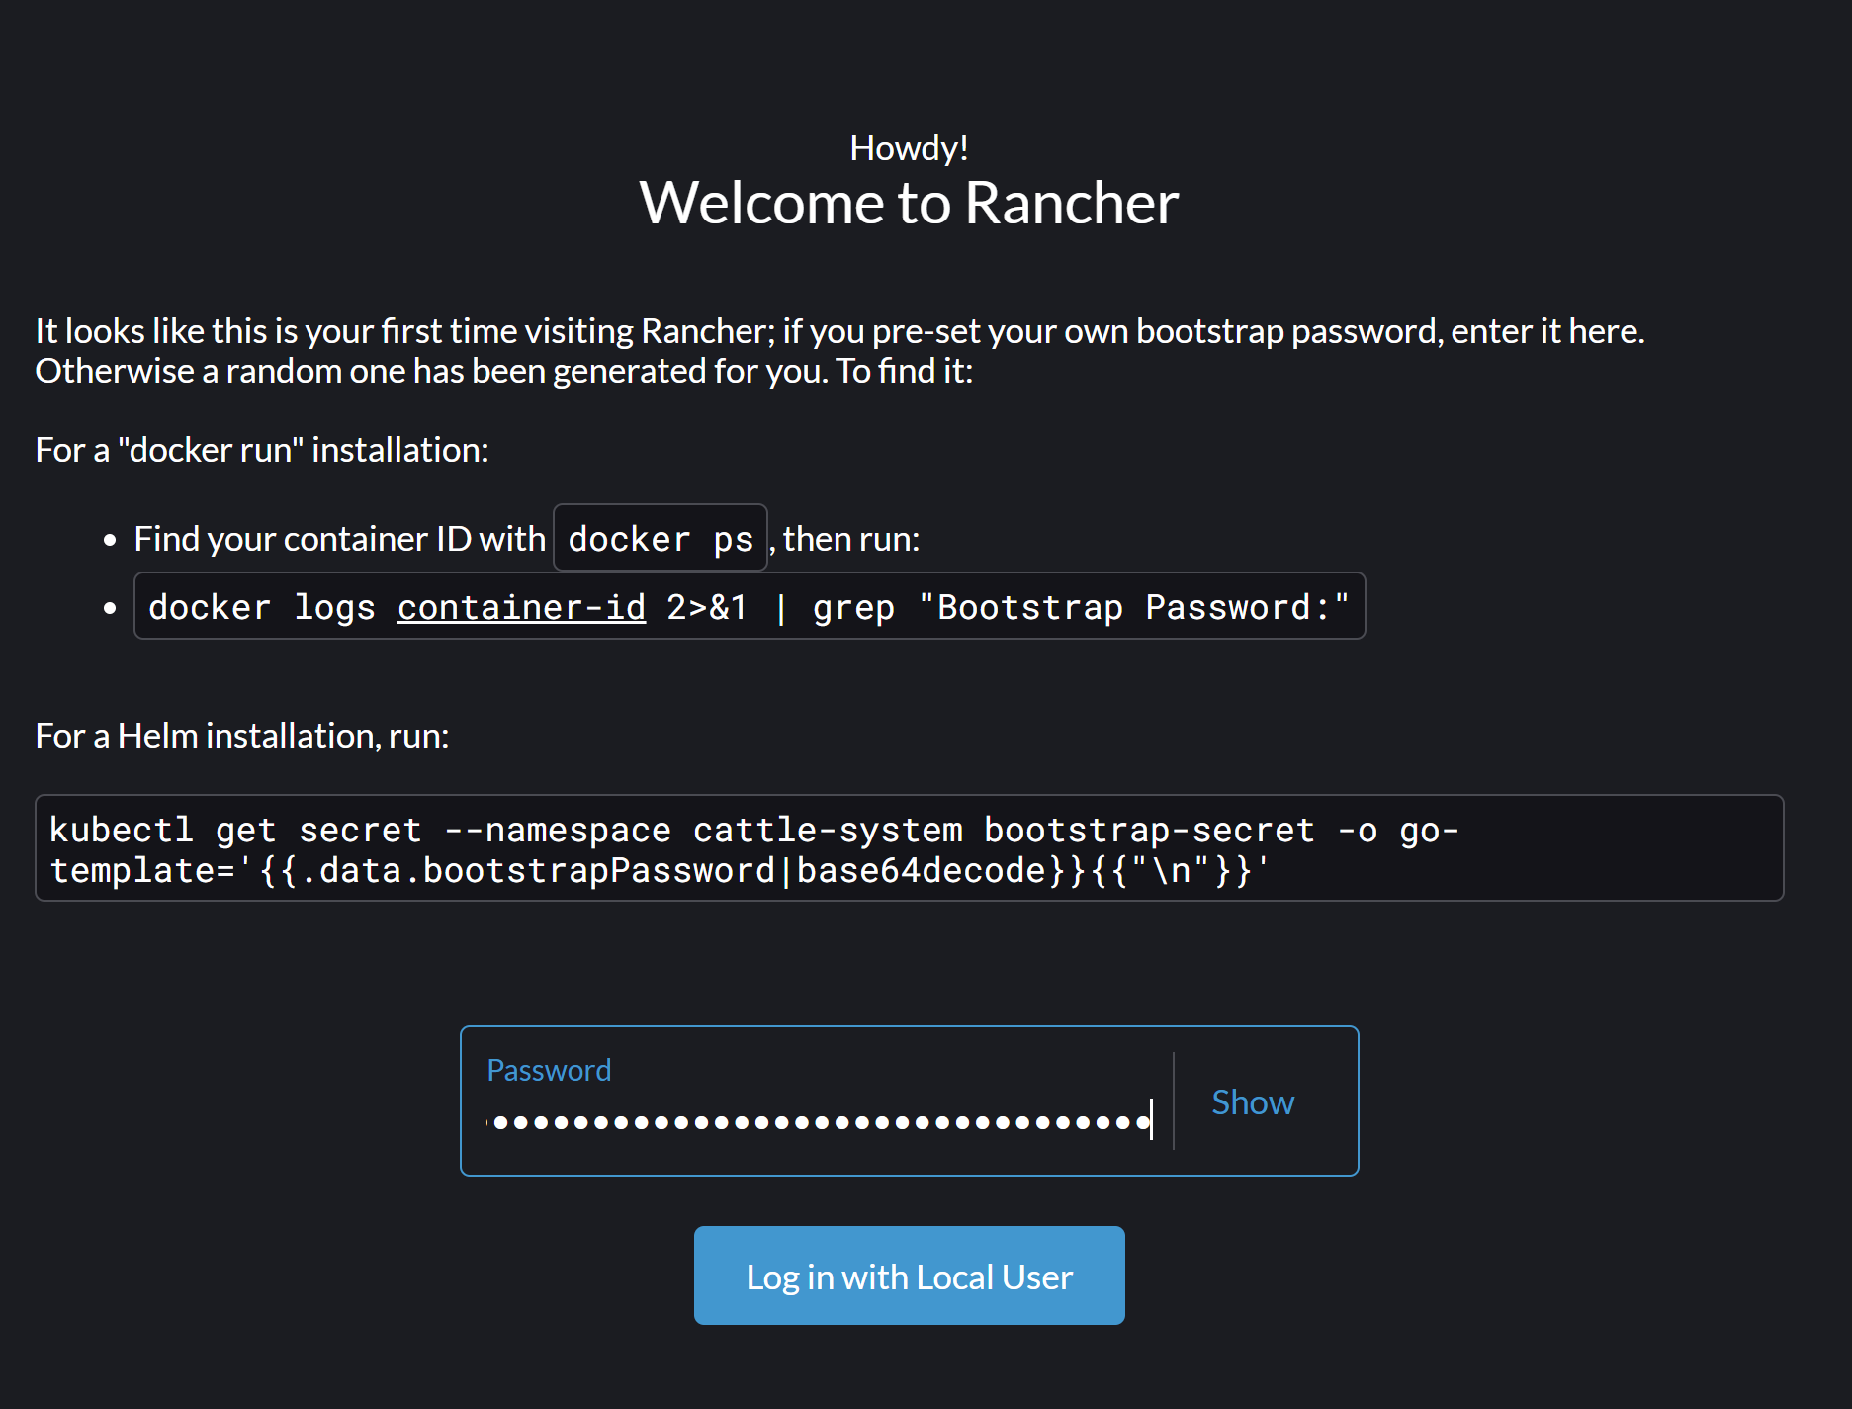Click the 'Welcome to Rancher' heading

click(x=909, y=203)
